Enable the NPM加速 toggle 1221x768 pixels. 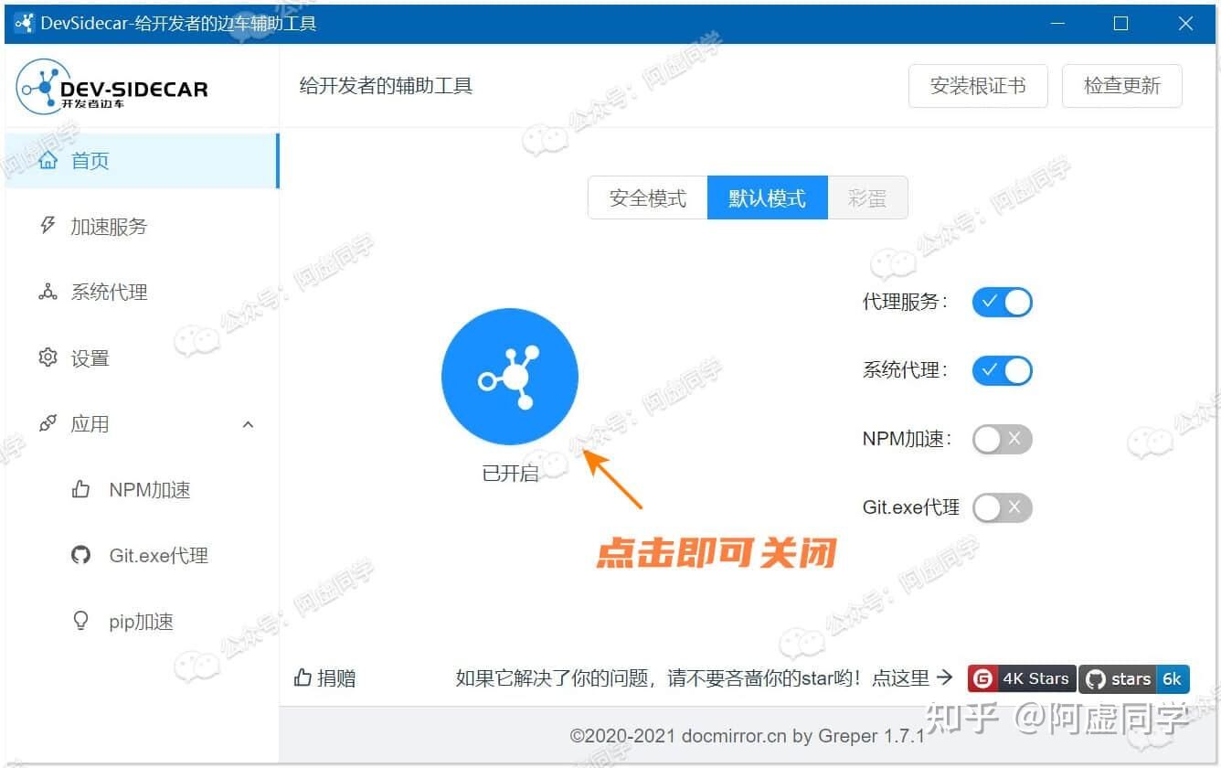click(x=1002, y=439)
